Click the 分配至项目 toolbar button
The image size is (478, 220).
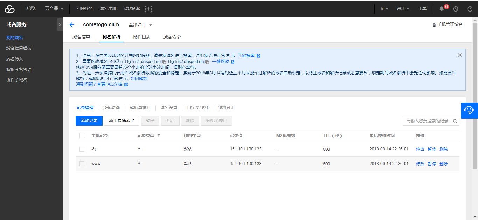[216, 121]
